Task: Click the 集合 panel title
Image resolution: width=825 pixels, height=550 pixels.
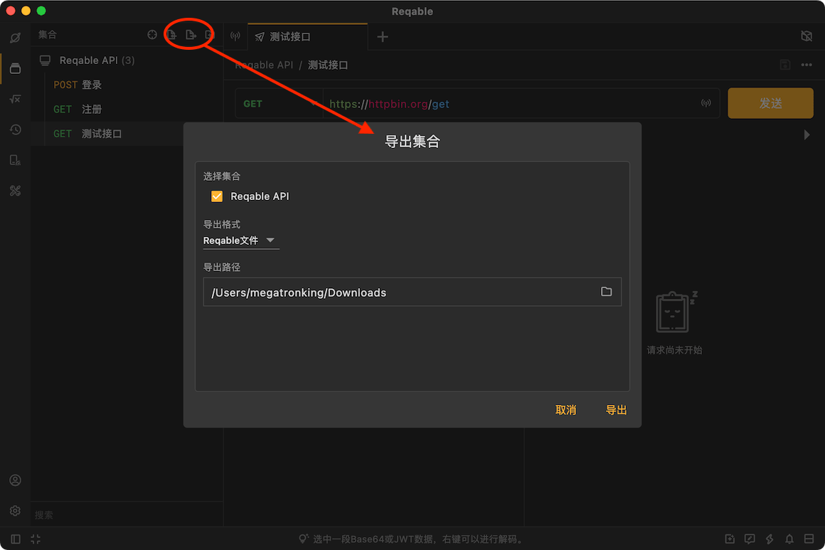Action: click(48, 35)
